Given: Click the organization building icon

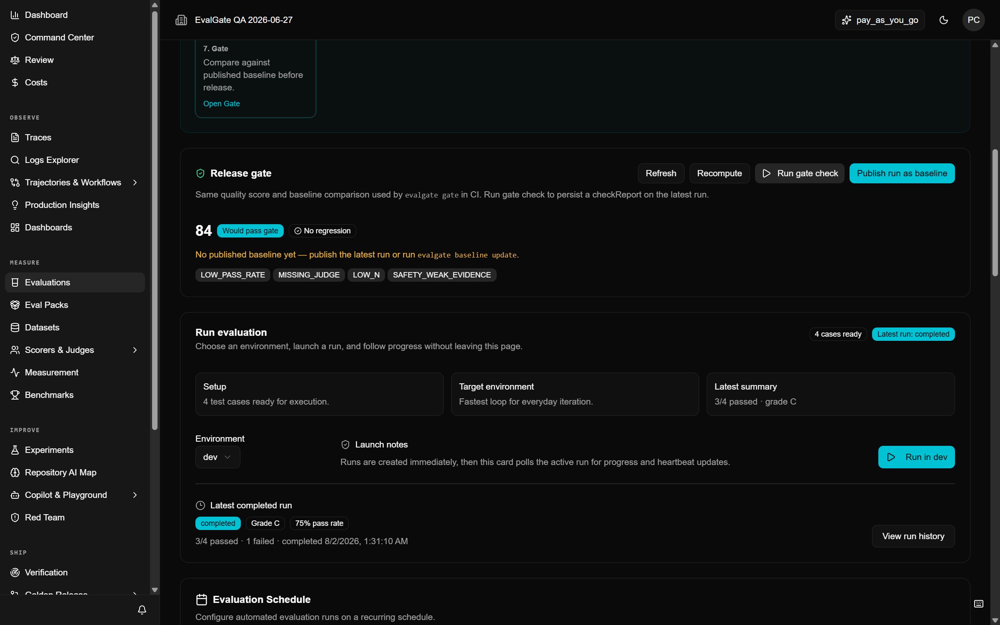Looking at the screenshot, I should point(181,20).
